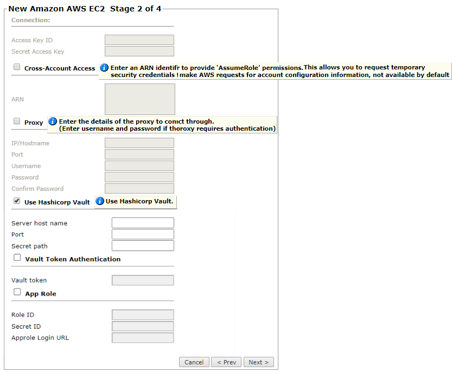452x372 pixels.
Task: Click the 'New Amazon AWS EC2 Stage 2 of 4' title
Action: coord(85,9)
